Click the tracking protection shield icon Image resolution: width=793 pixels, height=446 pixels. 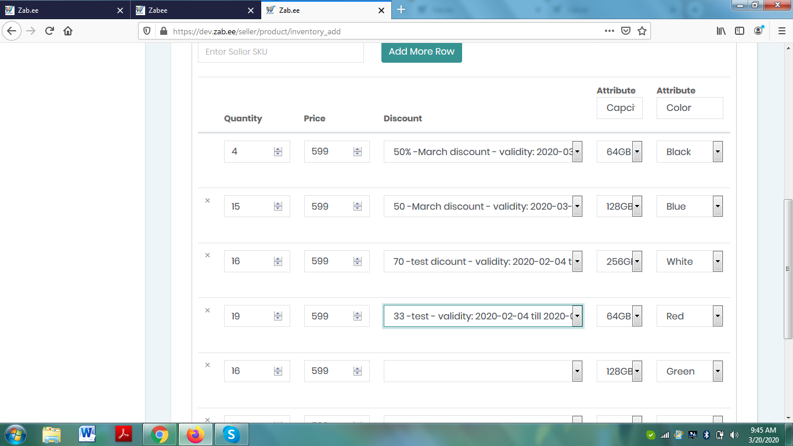(147, 31)
